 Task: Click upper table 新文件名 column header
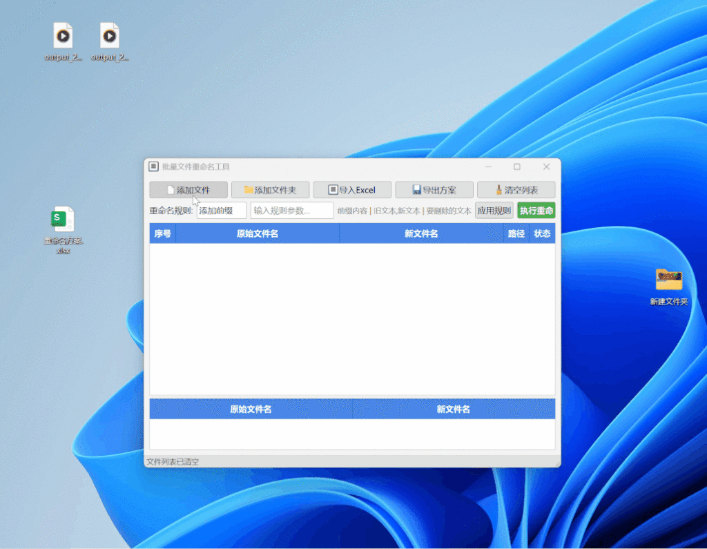(x=421, y=233)
